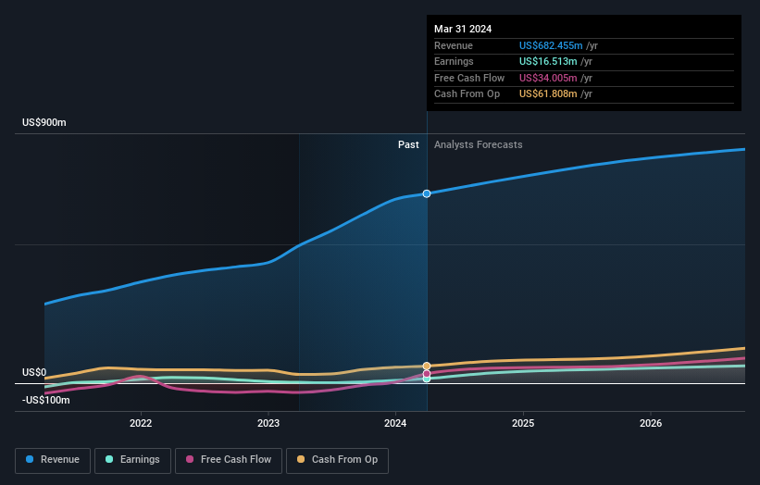Click the US$61.808m cash from op value
This screenshot has width=760, height=485.
(548, 94)
